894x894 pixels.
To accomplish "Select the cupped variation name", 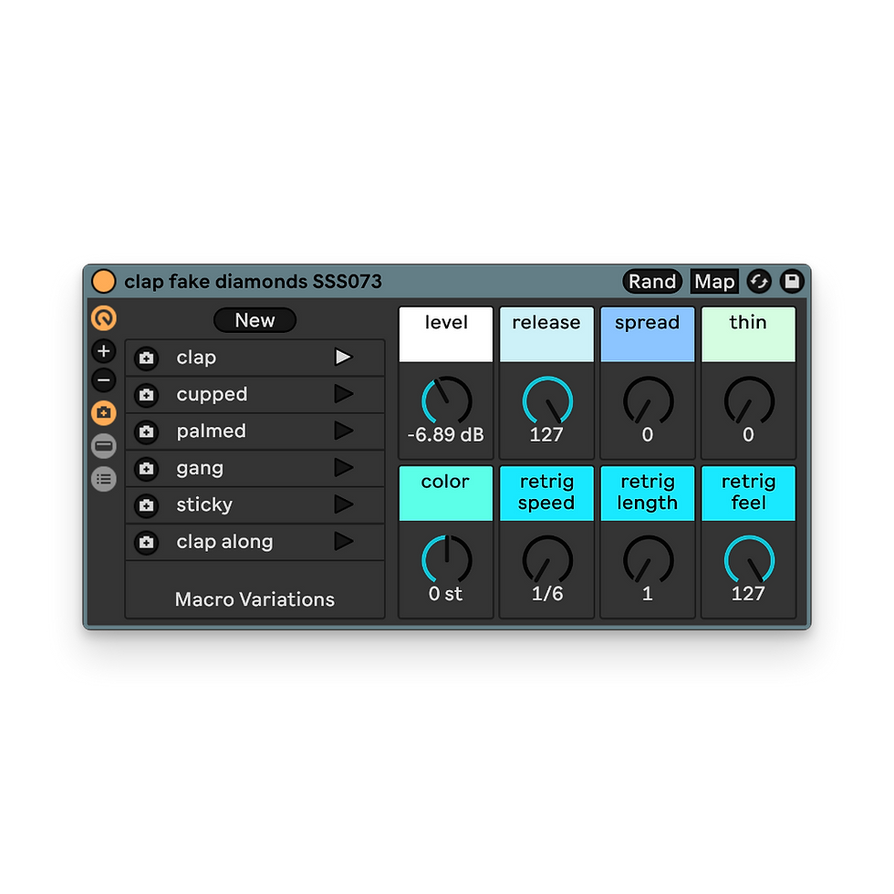I will pyautogui.click(x=212, y=394).
